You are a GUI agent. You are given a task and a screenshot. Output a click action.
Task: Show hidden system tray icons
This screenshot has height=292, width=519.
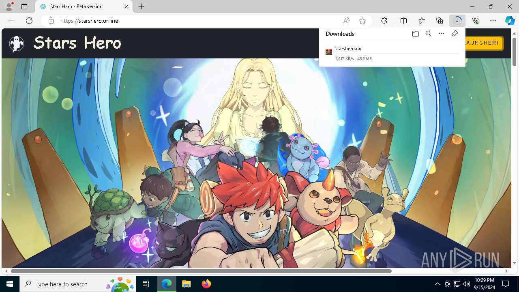[437, 284]
